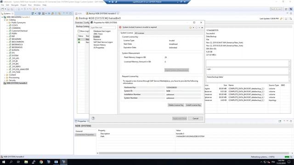
Task: Click the Delete License Key button
Action: pos(176,105)
